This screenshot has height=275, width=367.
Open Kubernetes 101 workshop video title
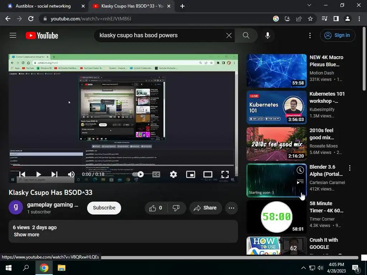click(327, 97)
